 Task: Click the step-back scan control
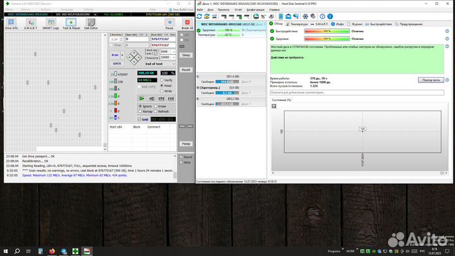pyautogui.click(x=152, y=99)
